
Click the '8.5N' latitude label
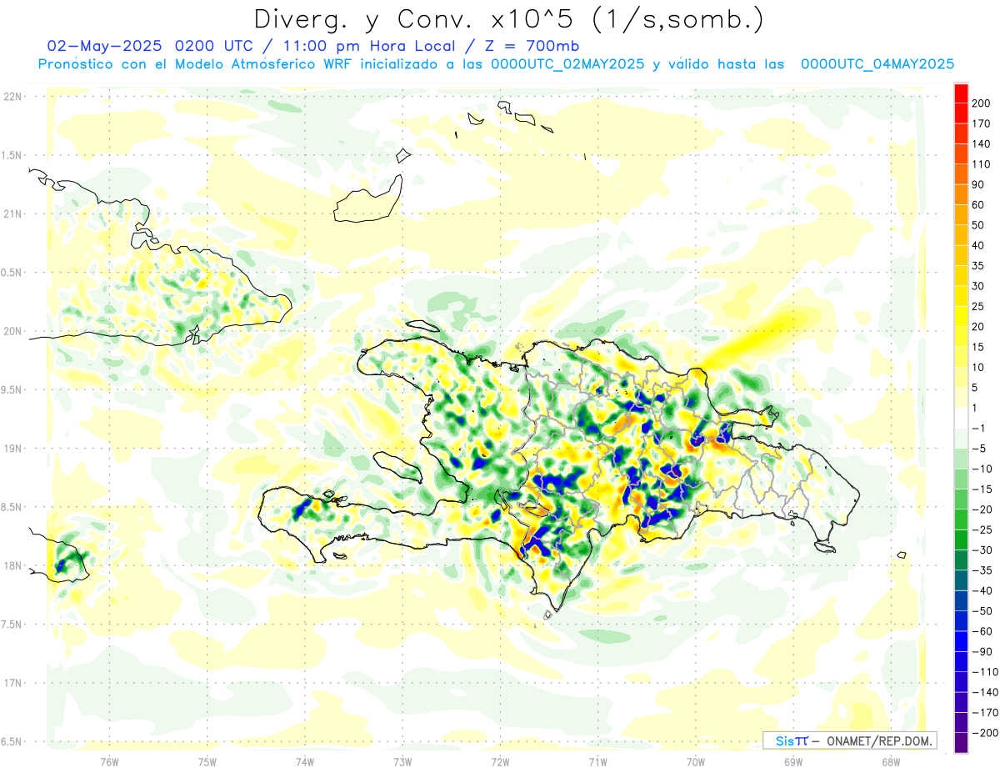click(x=12, y=507)
